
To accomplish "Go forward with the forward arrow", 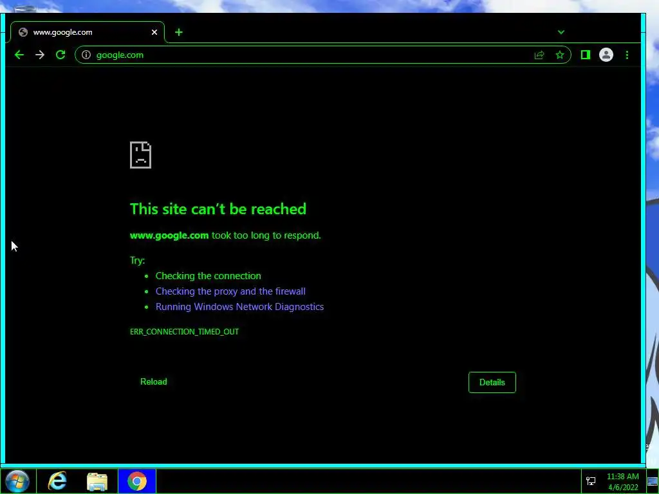I will point(40,55).
